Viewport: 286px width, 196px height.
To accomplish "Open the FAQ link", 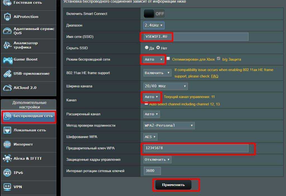I will [x=214, y=76].
